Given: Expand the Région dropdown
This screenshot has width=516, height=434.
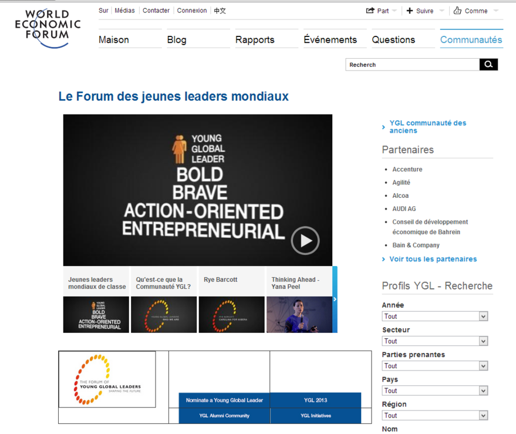Looking at the screenshot, I should [435, 416].
